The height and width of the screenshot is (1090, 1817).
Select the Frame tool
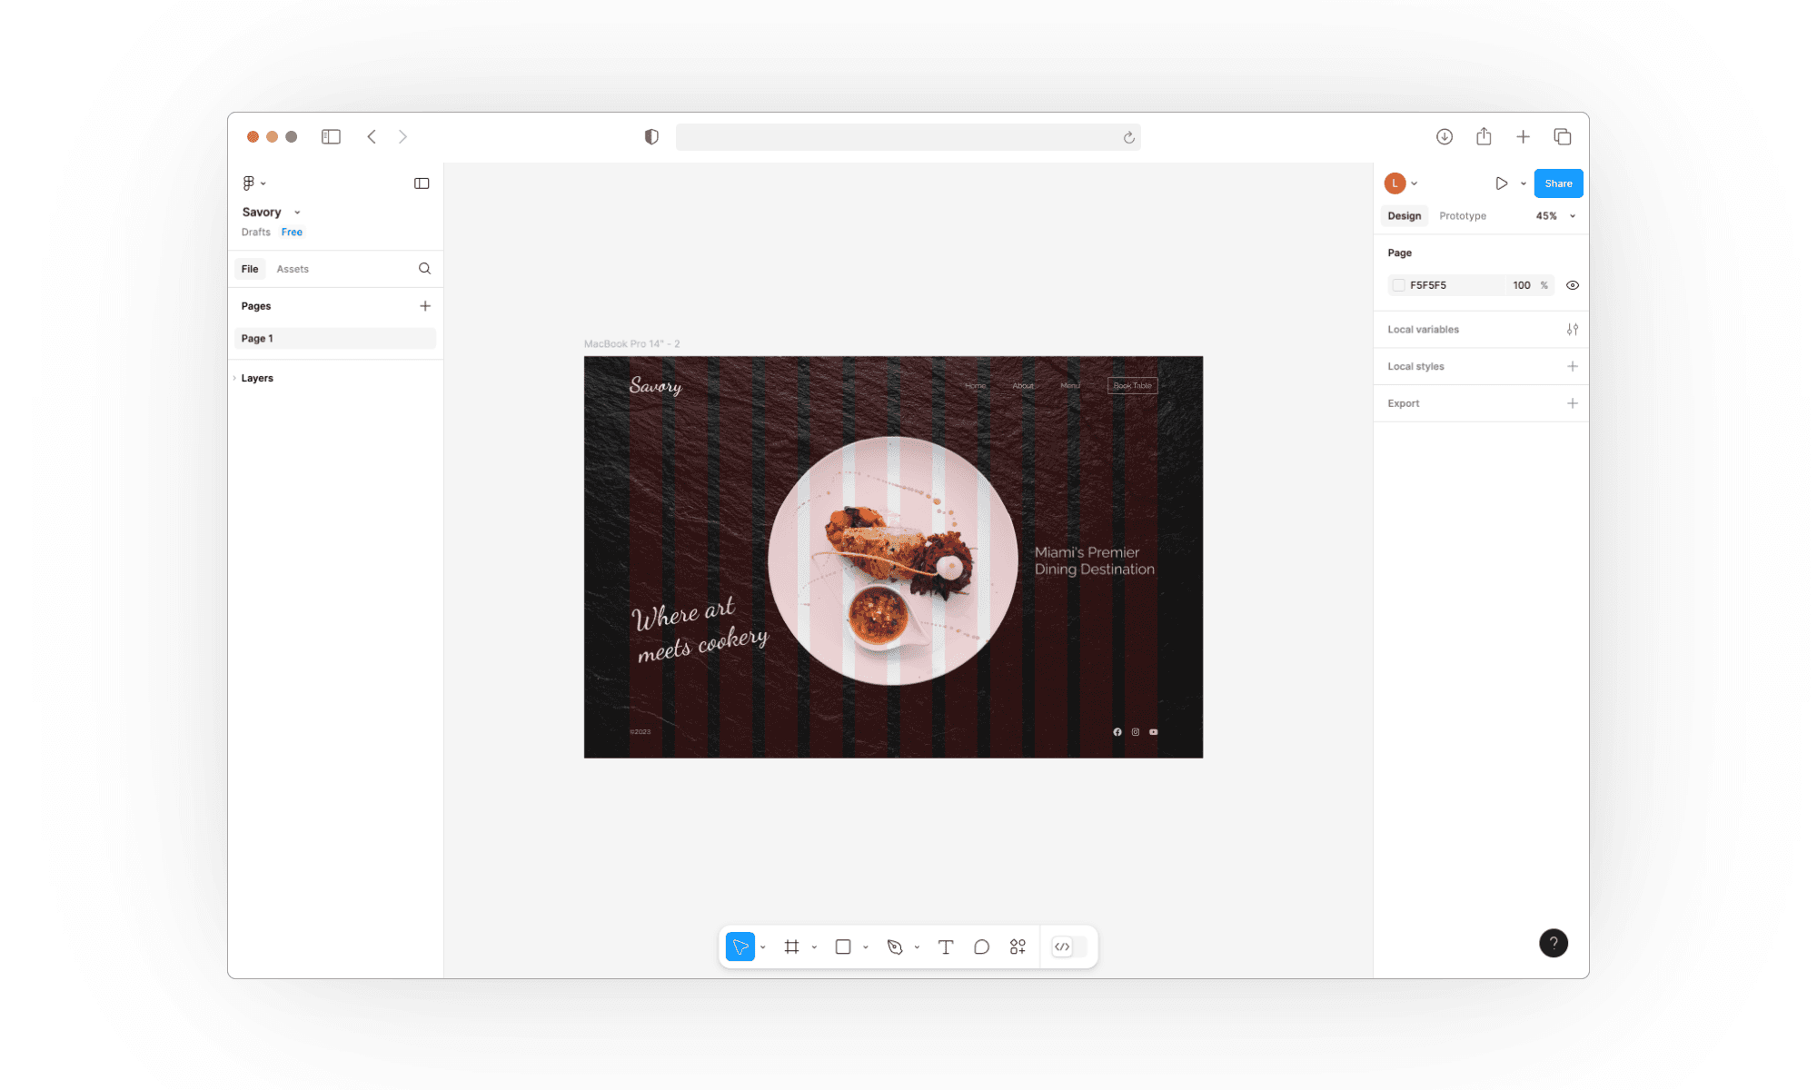point(793,946)
